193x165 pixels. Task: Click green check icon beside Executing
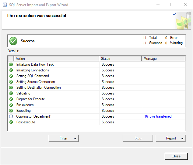11,111
